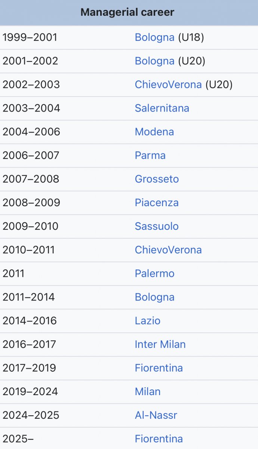Click the Lazio link

click(x=147, y=320)
